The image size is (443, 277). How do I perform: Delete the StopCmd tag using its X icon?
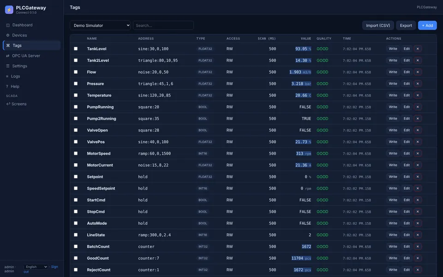[x=418, y=211]
